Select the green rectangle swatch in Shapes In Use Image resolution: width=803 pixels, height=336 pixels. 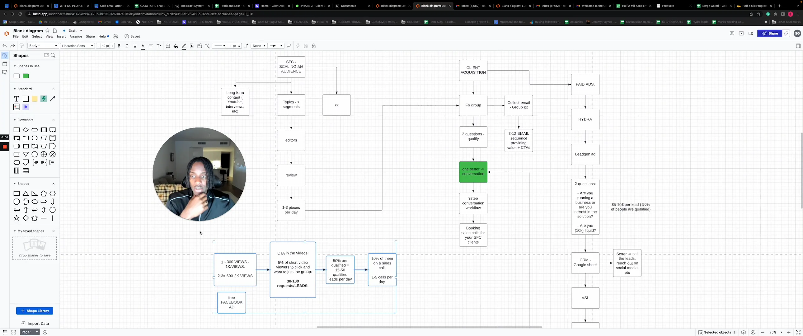coord(26,76)
